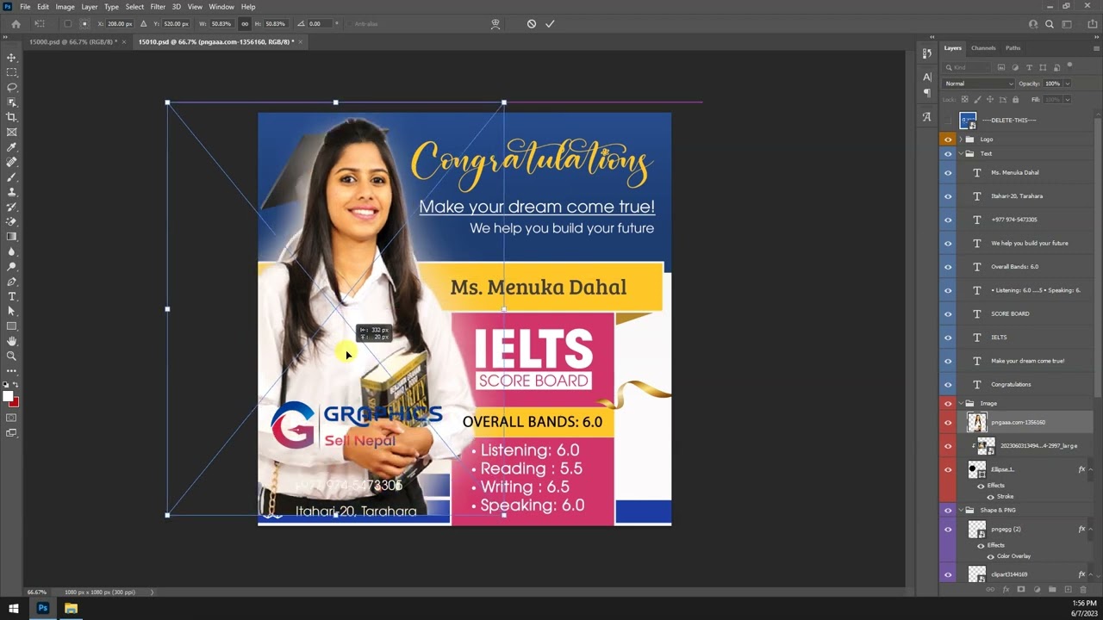Open the File menu

[25, 6]
